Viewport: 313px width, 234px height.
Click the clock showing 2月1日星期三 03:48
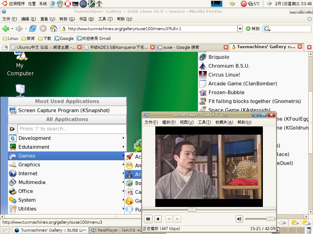(293, 4)
